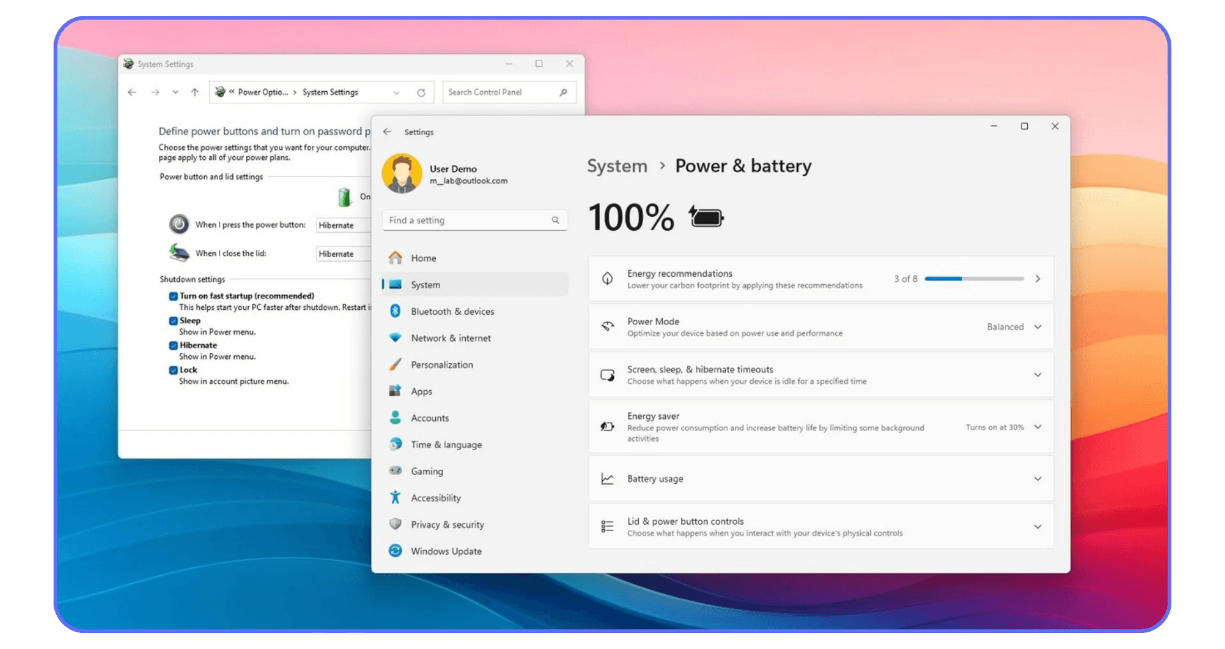Open Windows Update settings
1225x649 pixels.
(446, 551)
